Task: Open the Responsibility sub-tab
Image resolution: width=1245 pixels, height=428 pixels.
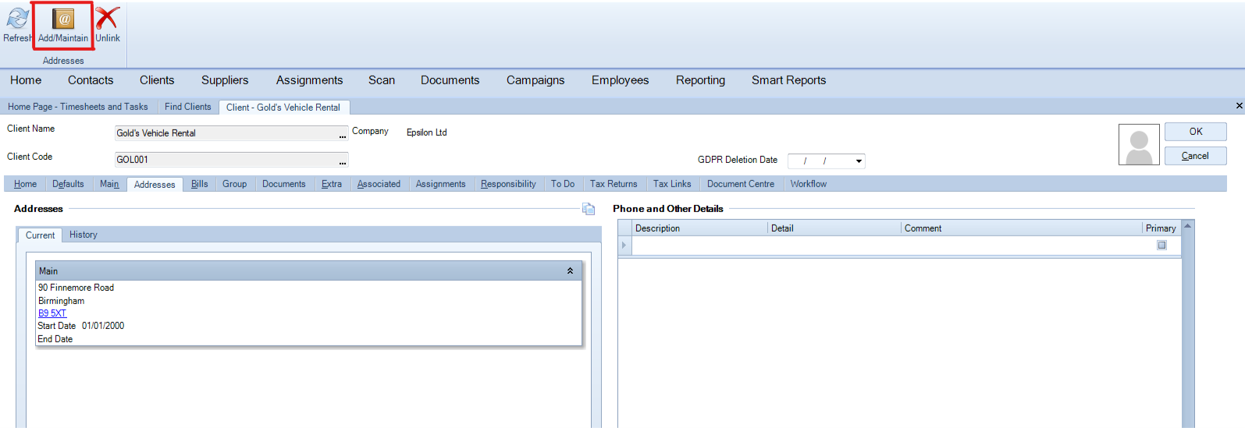Action: pos(508,184)
